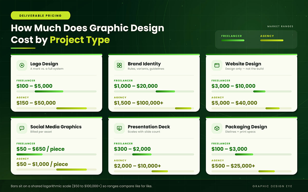Click the Presentation Deck freelancer range bar
The image size is (308, 192).
pos(142,154)
